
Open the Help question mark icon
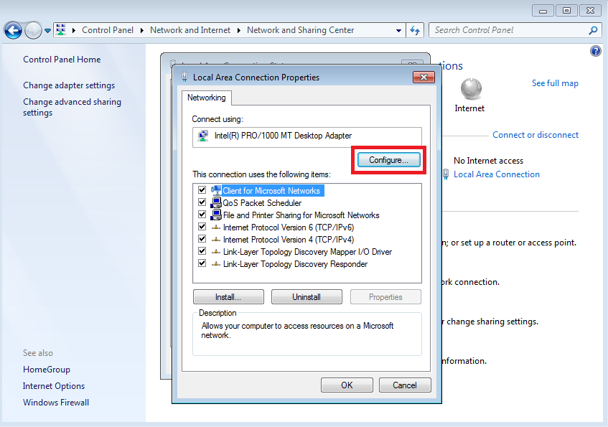pos(596,51)
